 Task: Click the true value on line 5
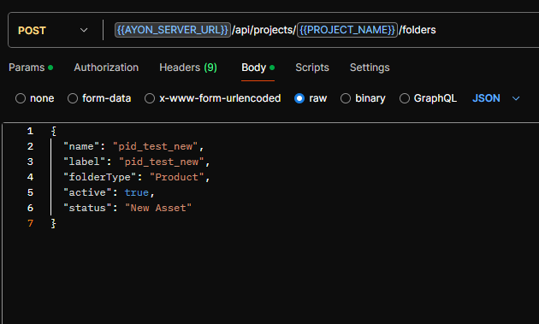[x=137, y=192]
